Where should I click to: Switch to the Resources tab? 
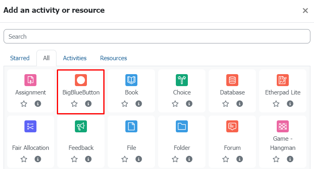114,58
